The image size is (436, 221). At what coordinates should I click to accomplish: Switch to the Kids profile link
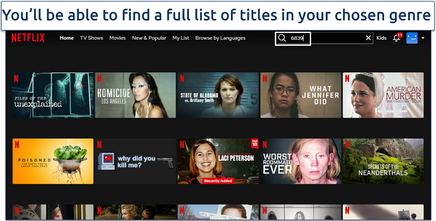click(381, 38)
